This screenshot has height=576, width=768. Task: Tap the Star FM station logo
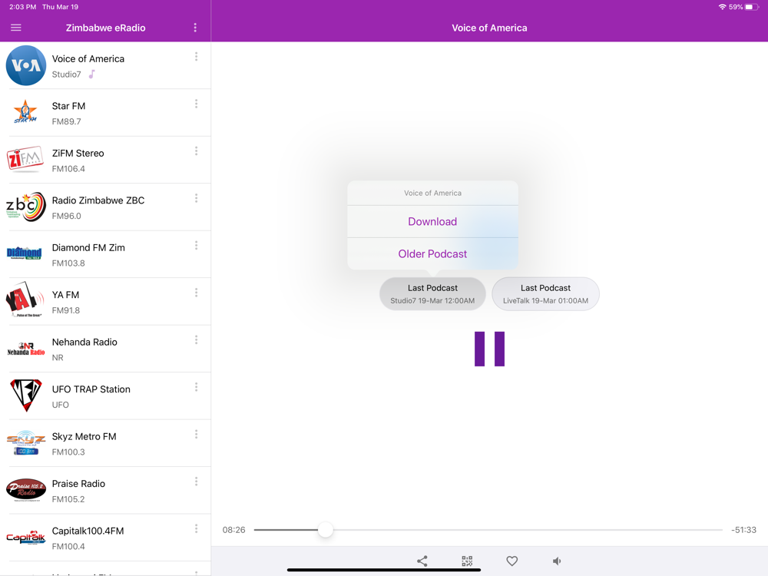tap(25, 111)
